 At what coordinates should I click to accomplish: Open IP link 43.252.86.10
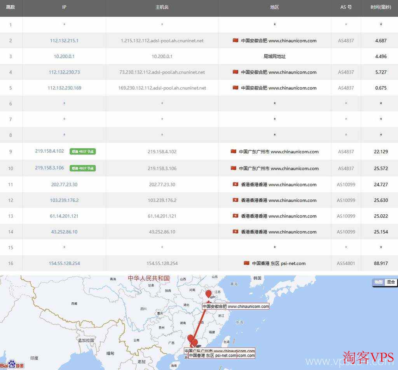(64, 232)
